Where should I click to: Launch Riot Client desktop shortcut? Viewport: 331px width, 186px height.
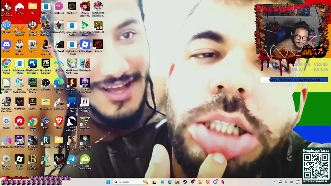click(x=19, y=123)
